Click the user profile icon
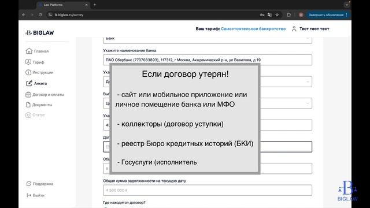The image size is (370, 208). point(294,29)
